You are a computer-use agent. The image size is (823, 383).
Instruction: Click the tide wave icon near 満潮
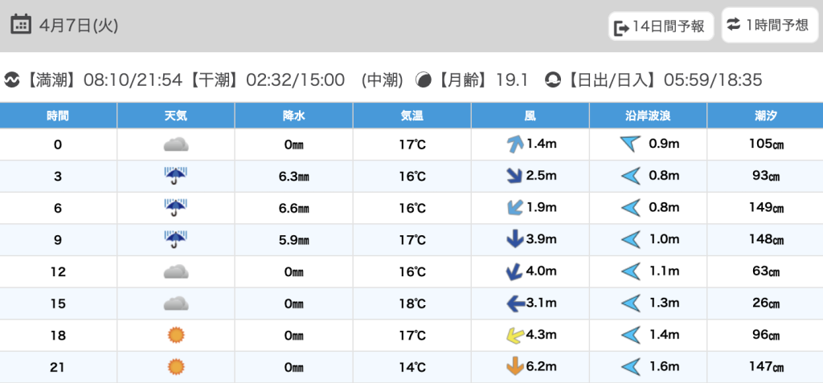pos(12,79)
